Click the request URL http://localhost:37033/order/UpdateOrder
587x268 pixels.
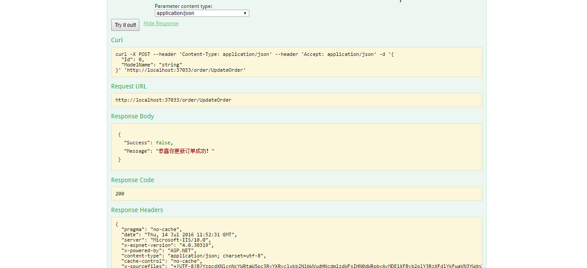click(173, 100)
